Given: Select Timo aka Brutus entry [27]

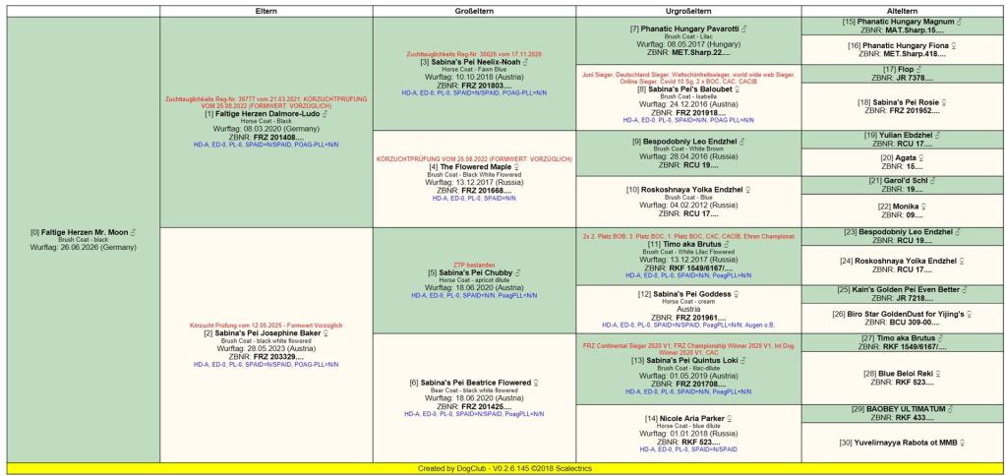Looking at the screenshot, I should 904,338.
